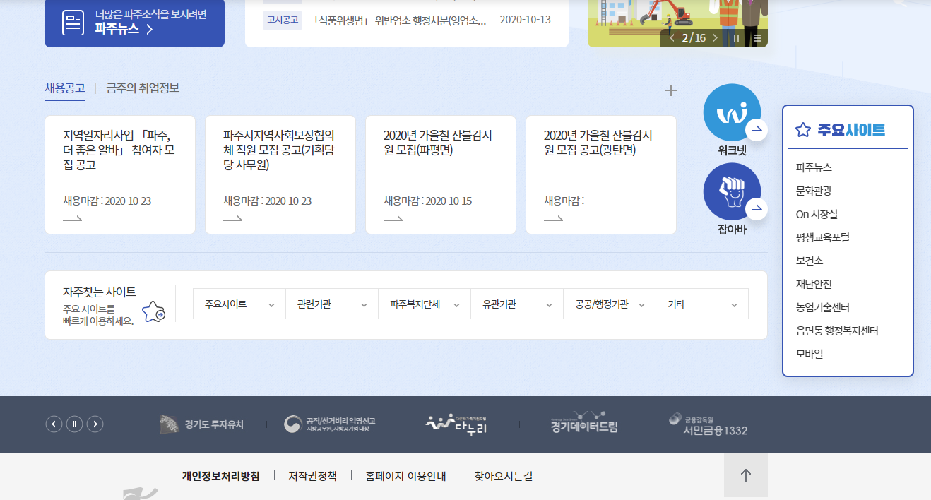This screenshot has width=931, height=500.
Task: Click arrow button beside 잡아바 icon
Action: (x=757, y=209)
